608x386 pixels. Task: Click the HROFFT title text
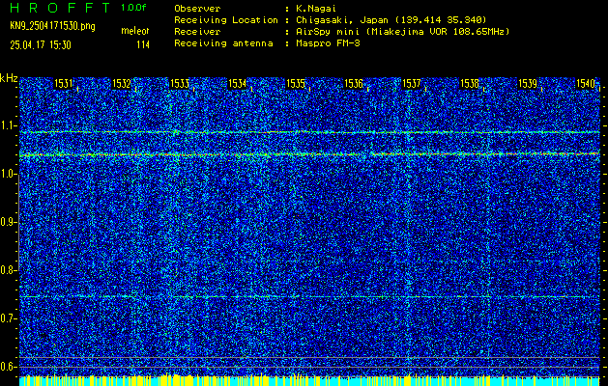[x=61, y=8]
